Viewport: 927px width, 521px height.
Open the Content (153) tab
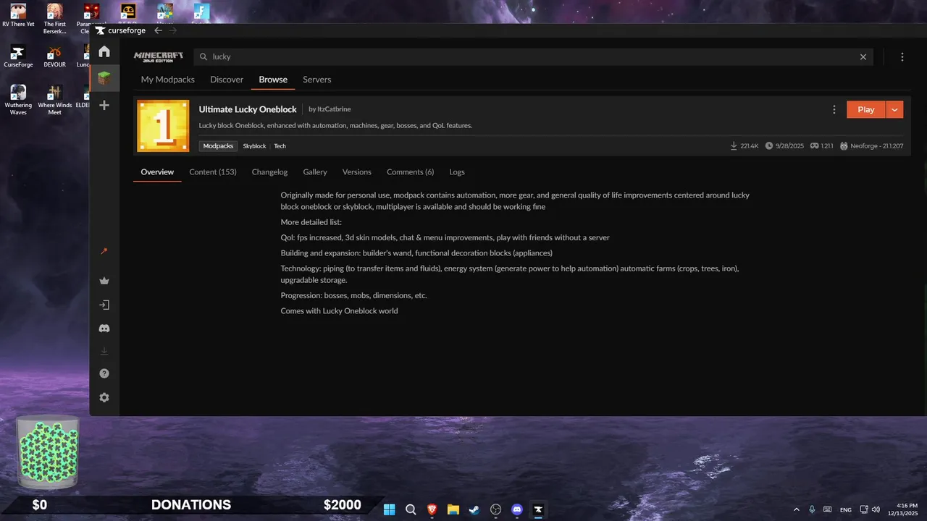click(x=213, y=172)
